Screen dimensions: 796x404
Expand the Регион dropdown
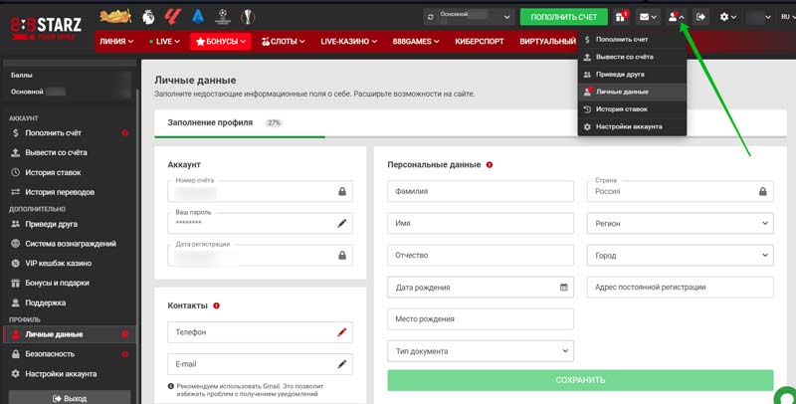(681, 223)
